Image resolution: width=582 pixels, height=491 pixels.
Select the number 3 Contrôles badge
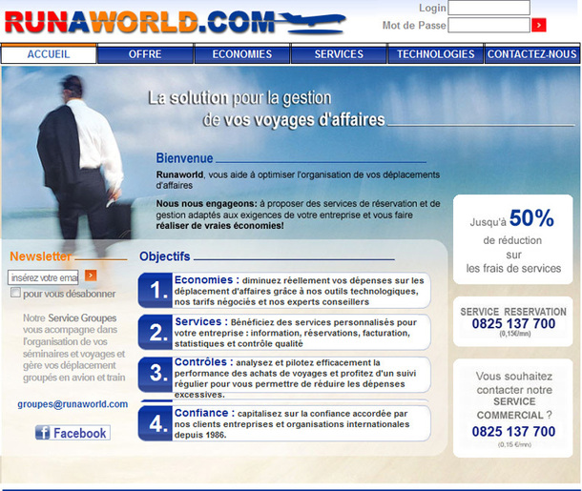[x=156, y=374]
